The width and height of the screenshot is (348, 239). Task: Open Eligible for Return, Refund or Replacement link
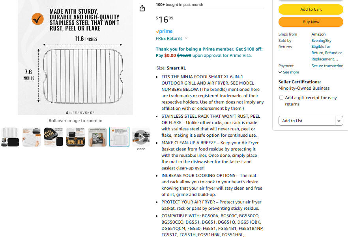[x=327, y=53]
